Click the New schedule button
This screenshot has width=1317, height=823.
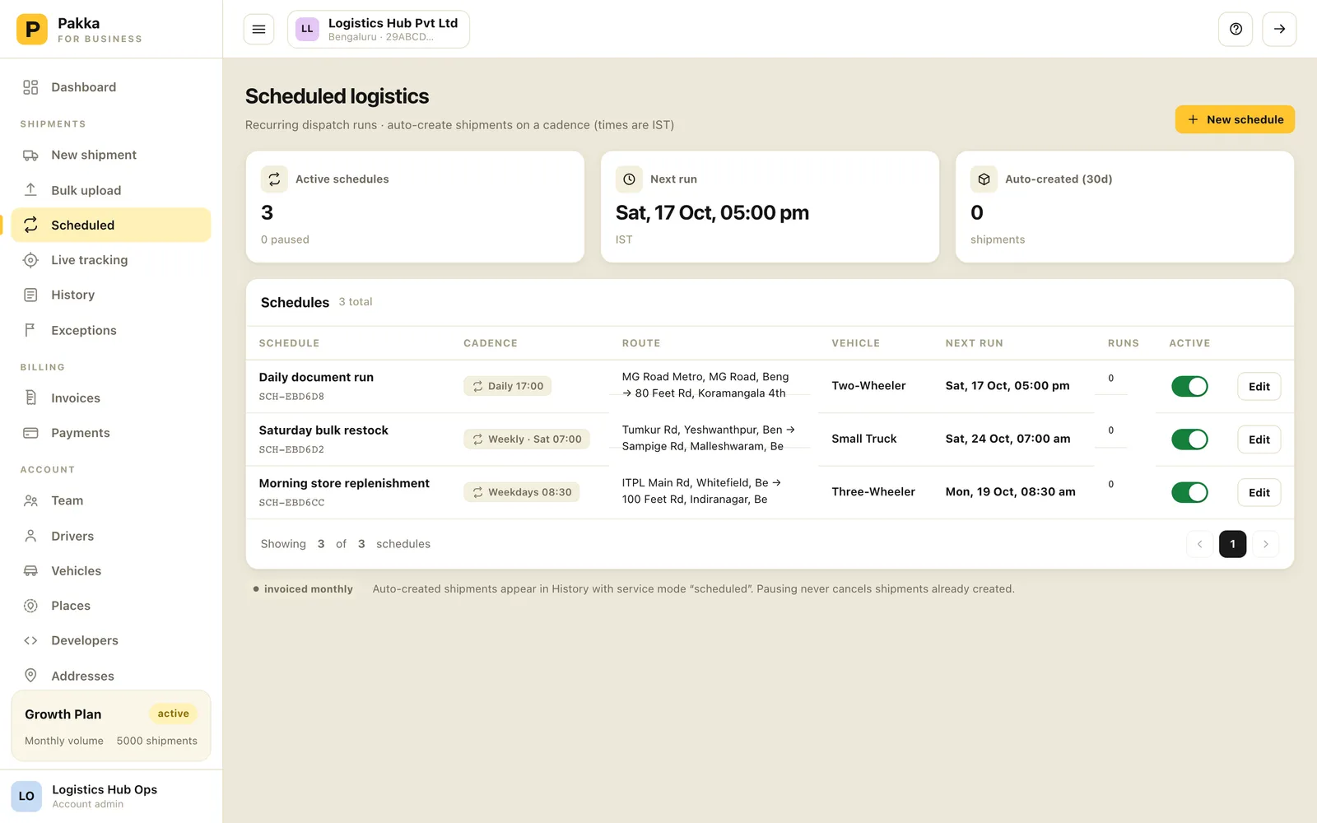point(1235,119)
